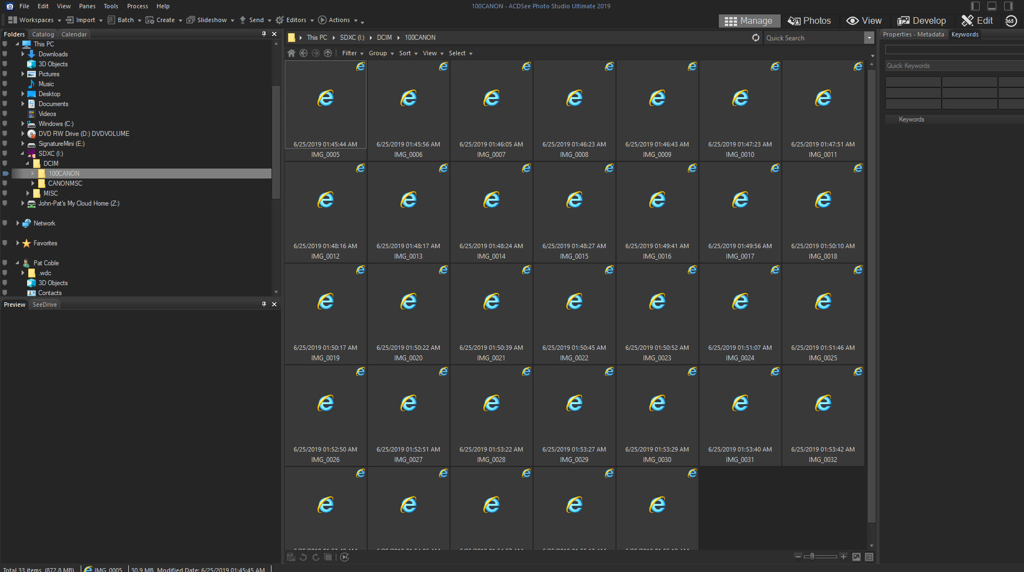1024x572 pixels.
Task: Expand the CANONMSC folder tree node
Action: 33,183
